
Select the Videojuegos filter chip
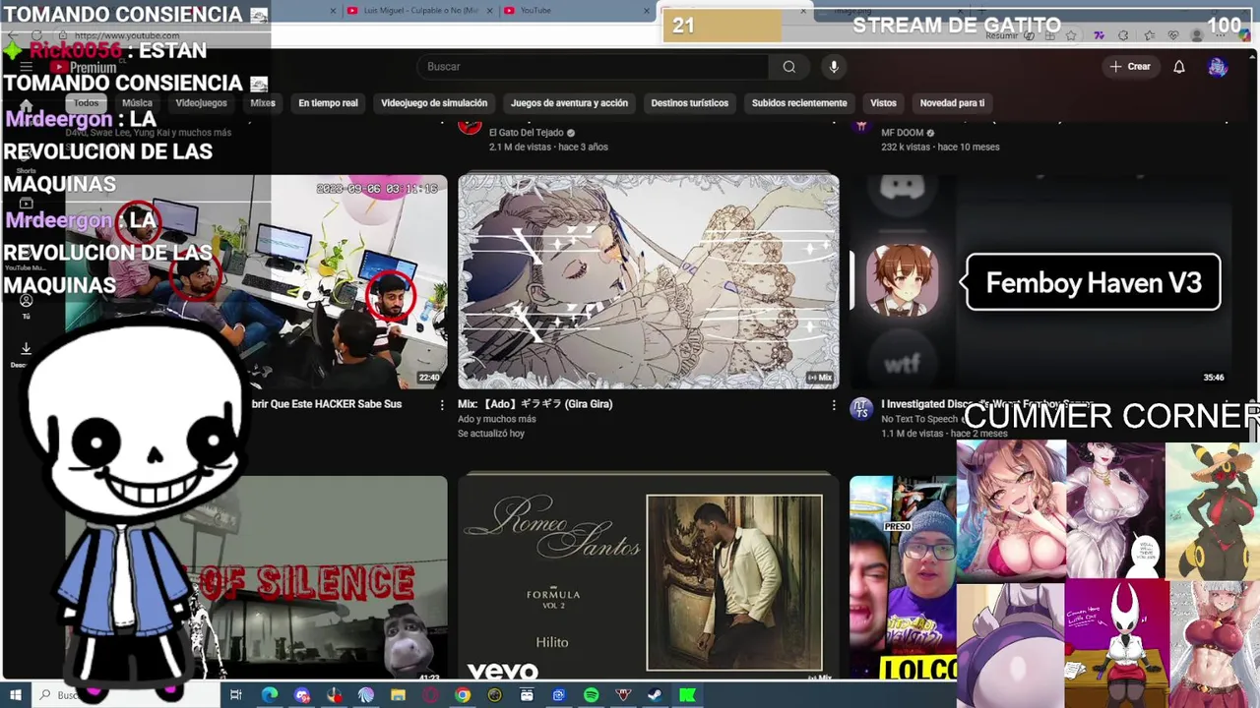[201, 103]
